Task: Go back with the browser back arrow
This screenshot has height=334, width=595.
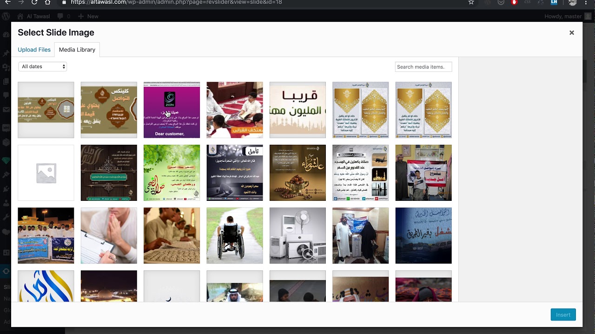Action: pos(7,2)
